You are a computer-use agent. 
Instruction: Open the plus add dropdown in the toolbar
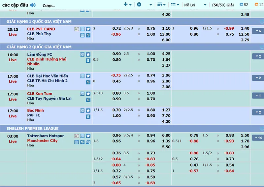tap(128, 5)
